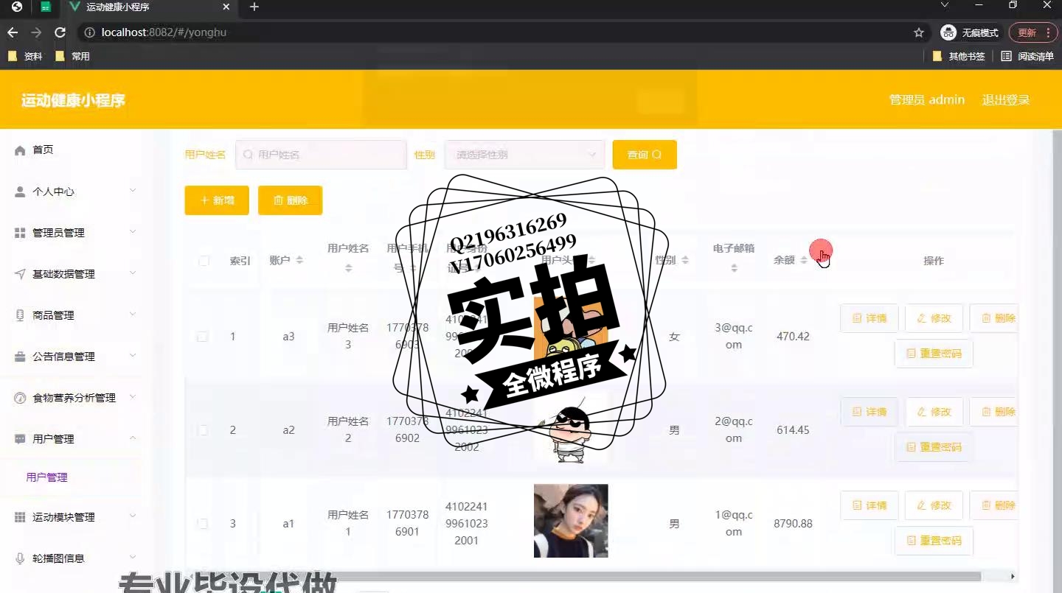Reload the page with the refresh icon
1062x593 pixels.
[x=60, y=32]
